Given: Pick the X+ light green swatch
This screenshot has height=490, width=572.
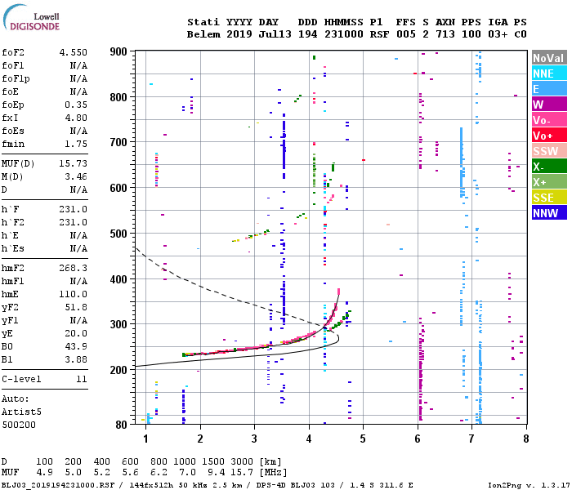Looking at the screenshot, I should (x=549, y=181).
